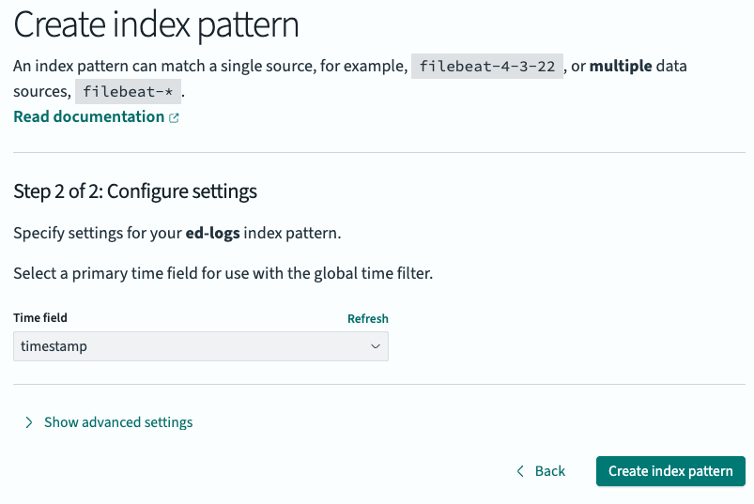
Task: Click the Step 2 of 2 Configure settings heading
Action: pos(135,191)
